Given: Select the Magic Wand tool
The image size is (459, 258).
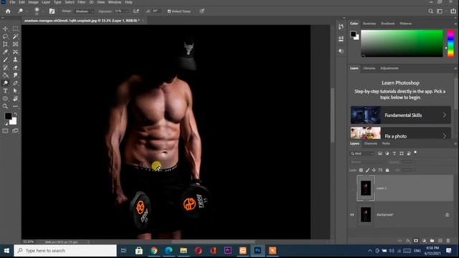Looking at the screenshot, I should tap(15, 37).
